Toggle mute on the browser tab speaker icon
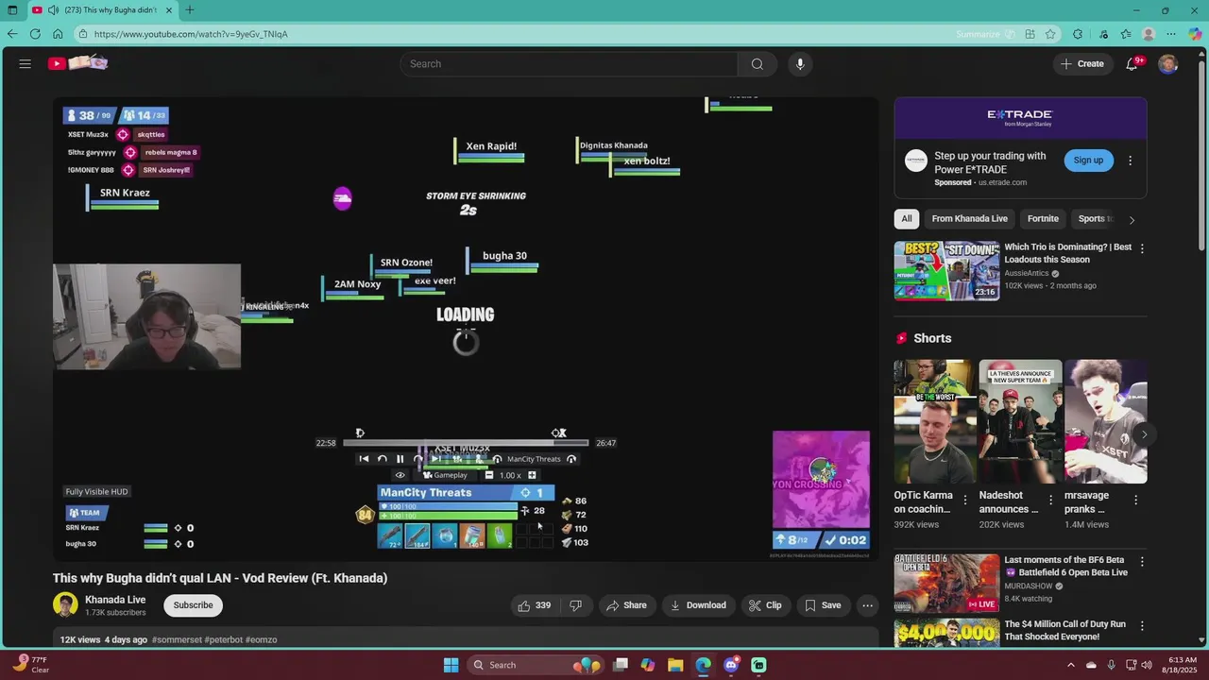Image resolution: width=1209 pixels, height=680 pixels. point(52,10)
